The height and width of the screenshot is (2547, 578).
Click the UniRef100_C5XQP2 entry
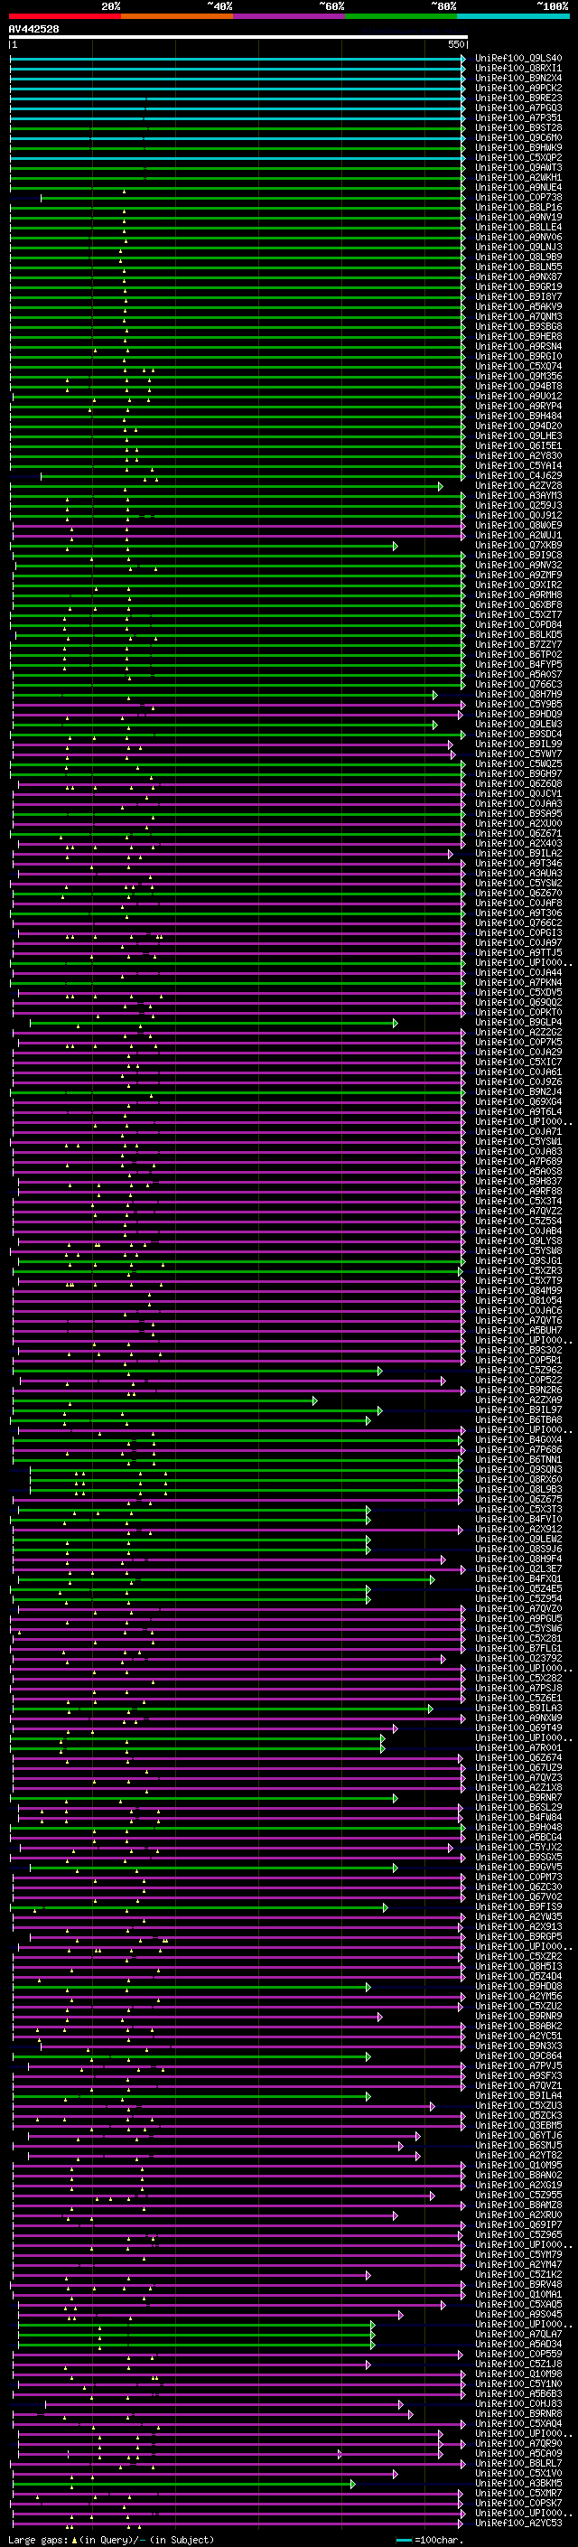coord(518,157)
